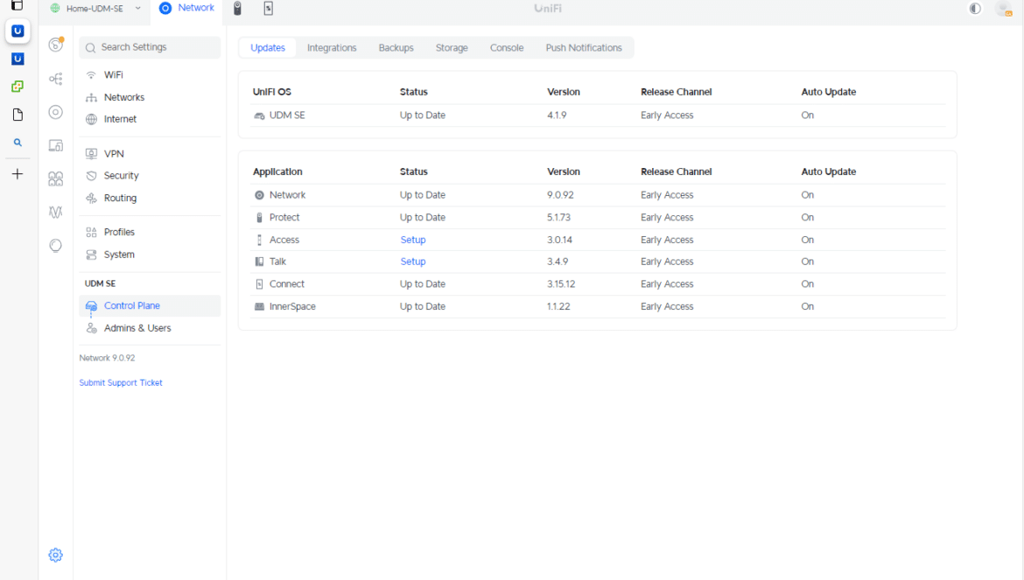Click Submit Support Ticket link
The image size is (1024, 580).
121,383
